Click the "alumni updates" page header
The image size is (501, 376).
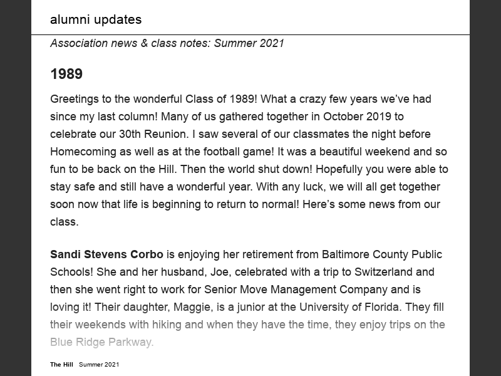(x=96, y=19)
